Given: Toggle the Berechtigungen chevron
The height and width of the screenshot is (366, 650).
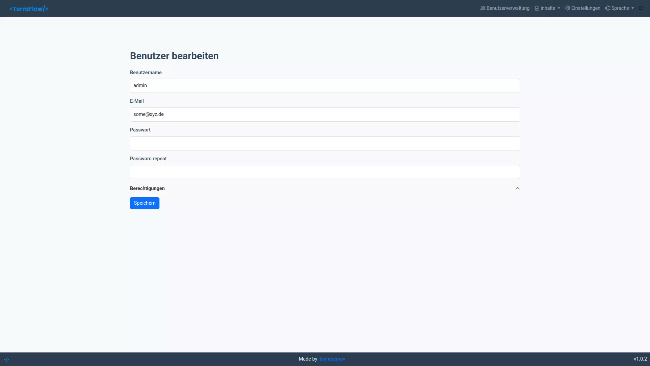Looking at the screenshot, I should pos(517,188).
